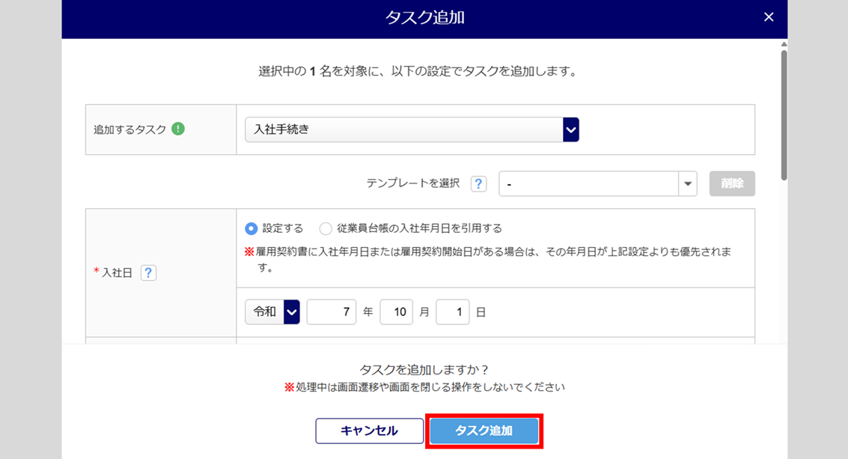The width and height of the screenshot is (848, 459).
Task: Click the 入社日 required field label
Action: pos(117,273)
